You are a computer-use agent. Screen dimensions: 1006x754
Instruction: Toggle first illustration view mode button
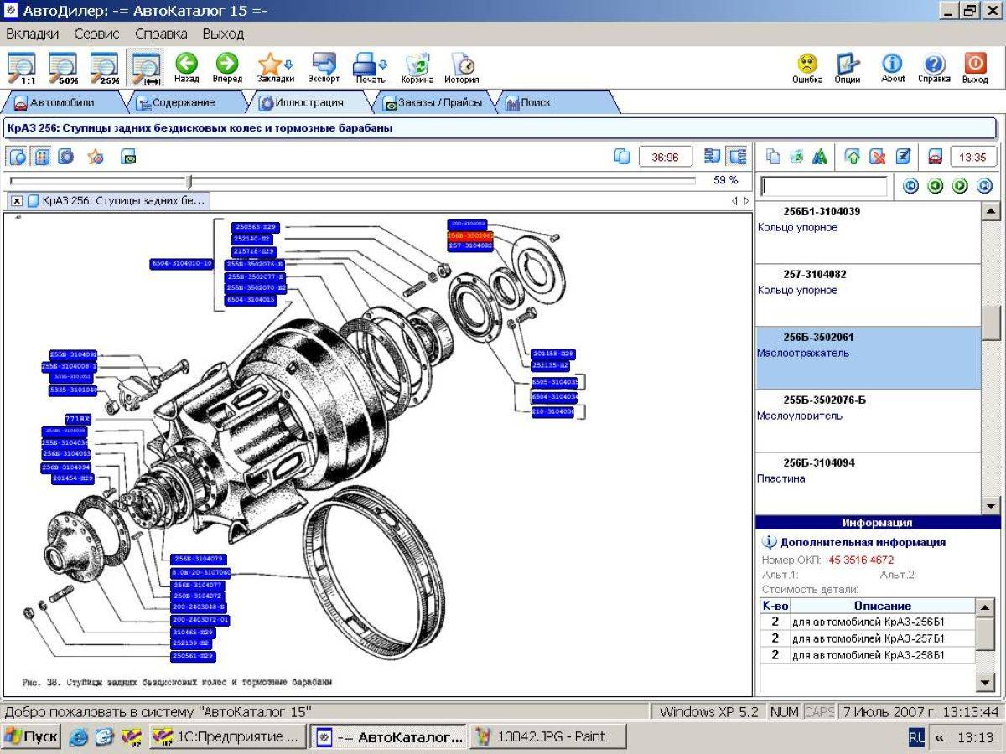pyautogui.click(x=18, y=157)
